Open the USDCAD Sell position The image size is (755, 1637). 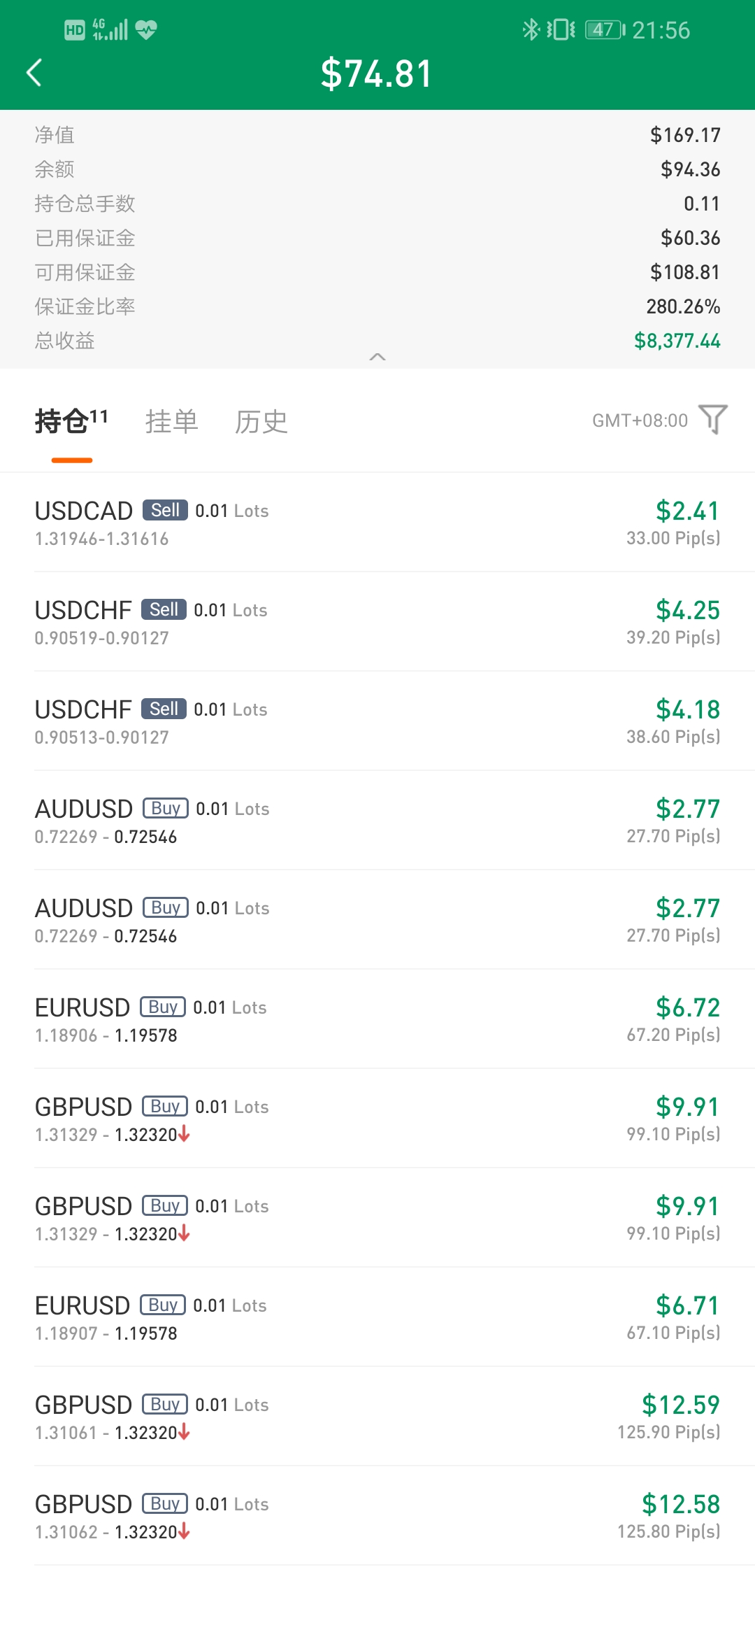point(377,523)
